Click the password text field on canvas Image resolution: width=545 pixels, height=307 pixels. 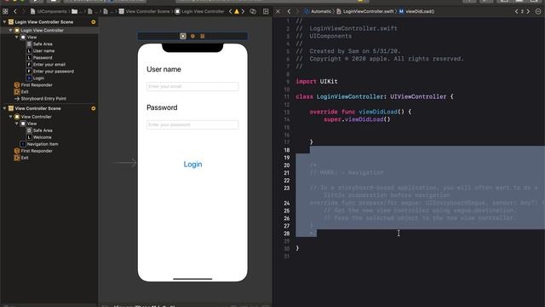(x=192, y=125)
